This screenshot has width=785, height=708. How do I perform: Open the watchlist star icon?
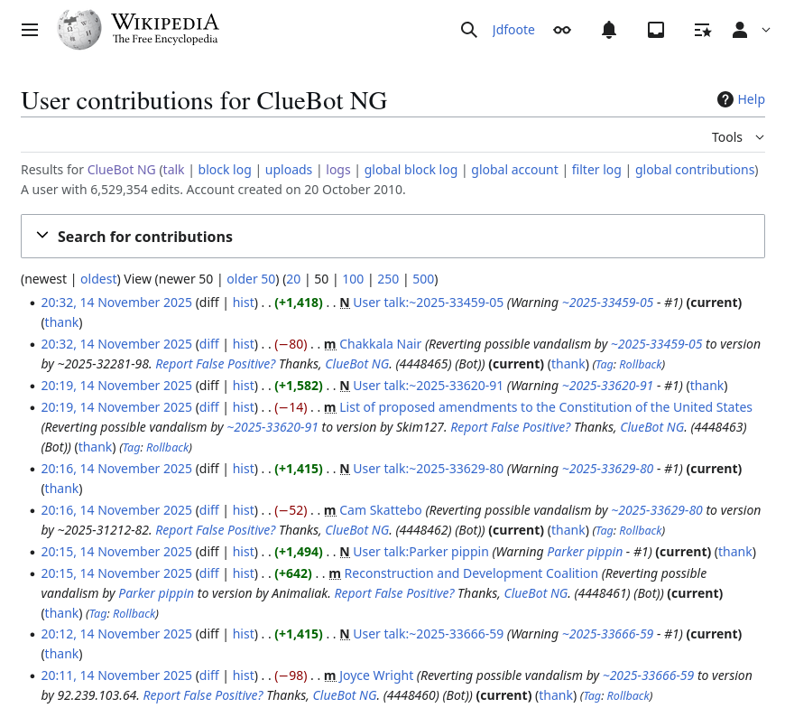[703, 30]
